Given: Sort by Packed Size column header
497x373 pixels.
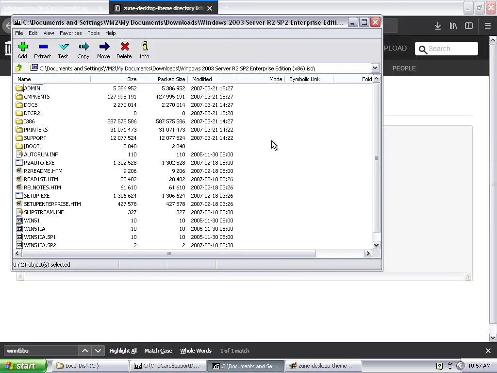Looking at the screenshot, I should point(163,79).
